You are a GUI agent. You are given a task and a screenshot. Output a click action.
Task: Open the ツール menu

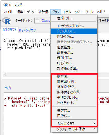[89, 12]
